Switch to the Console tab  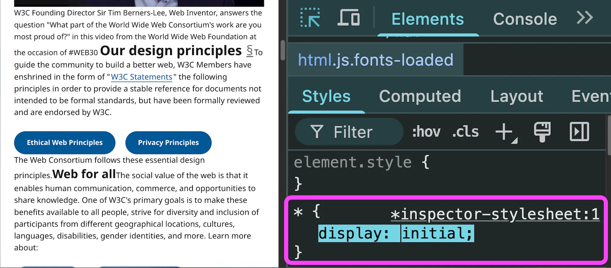525,19
